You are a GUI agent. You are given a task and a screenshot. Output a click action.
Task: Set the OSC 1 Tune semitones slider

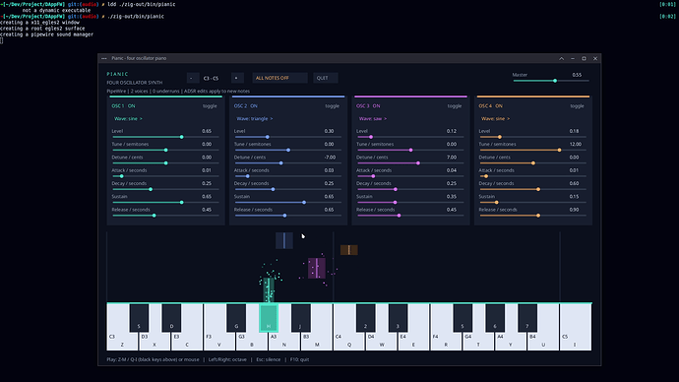(165, 150)
